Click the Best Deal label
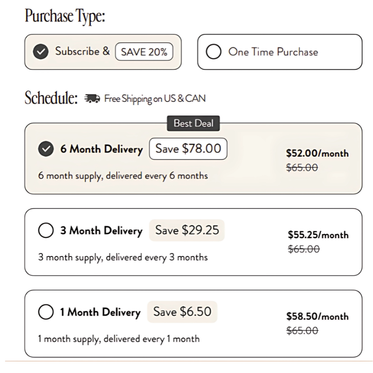 193,124
